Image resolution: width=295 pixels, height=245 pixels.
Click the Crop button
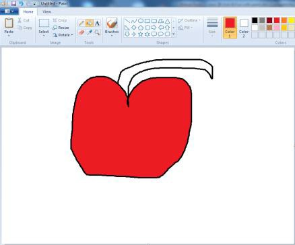pyautogui.click(x=60, y=20)
